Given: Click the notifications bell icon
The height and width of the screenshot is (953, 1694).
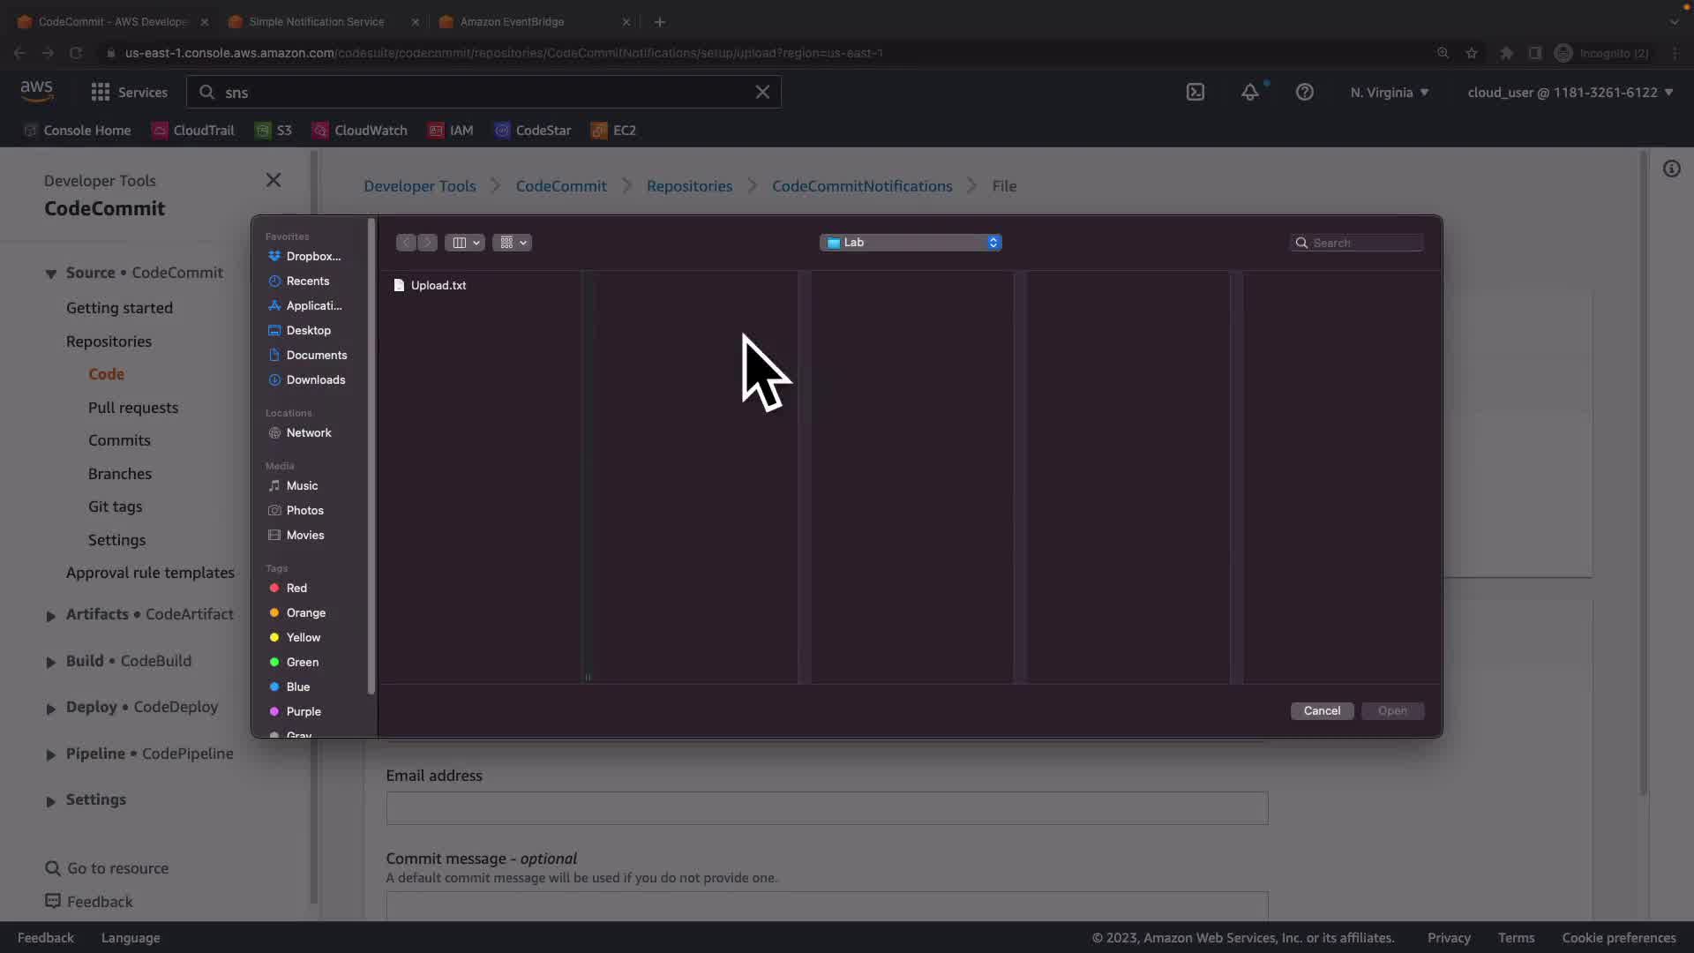Looking at the screenshot, I should pos(1249,92).
